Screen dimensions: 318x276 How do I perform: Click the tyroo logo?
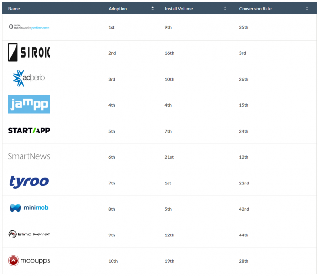click(29, 182)
